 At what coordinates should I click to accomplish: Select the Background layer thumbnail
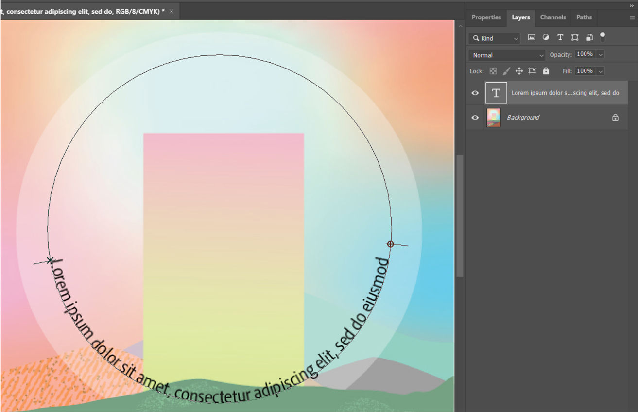tap(494, 117)
